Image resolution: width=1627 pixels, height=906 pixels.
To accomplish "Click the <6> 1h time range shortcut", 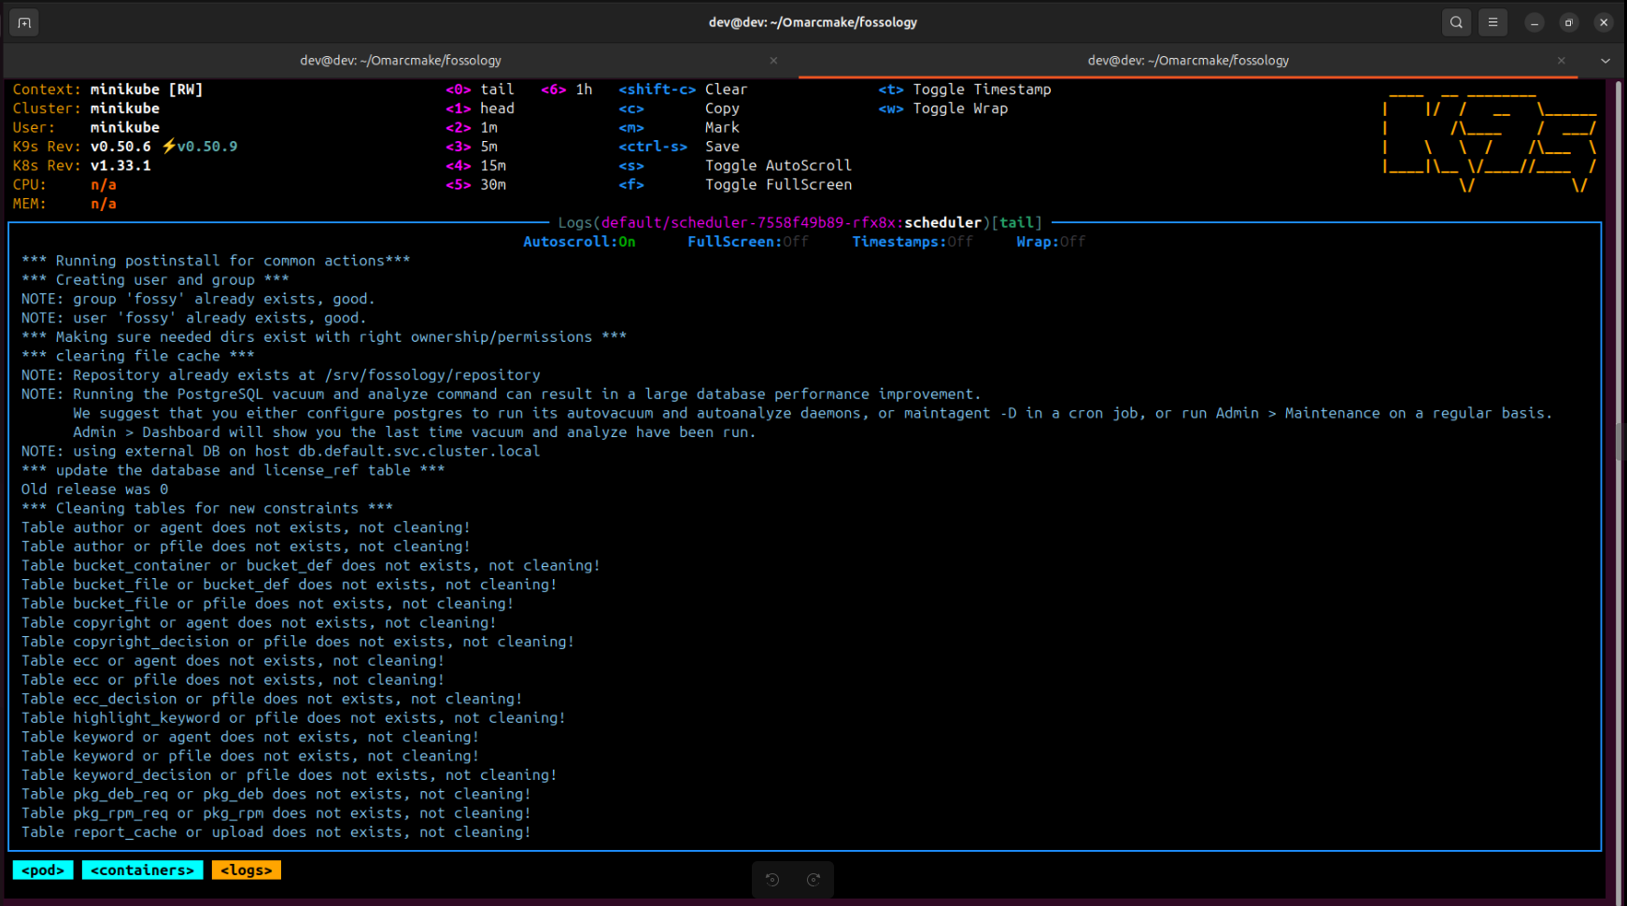I will click(567, 90).
